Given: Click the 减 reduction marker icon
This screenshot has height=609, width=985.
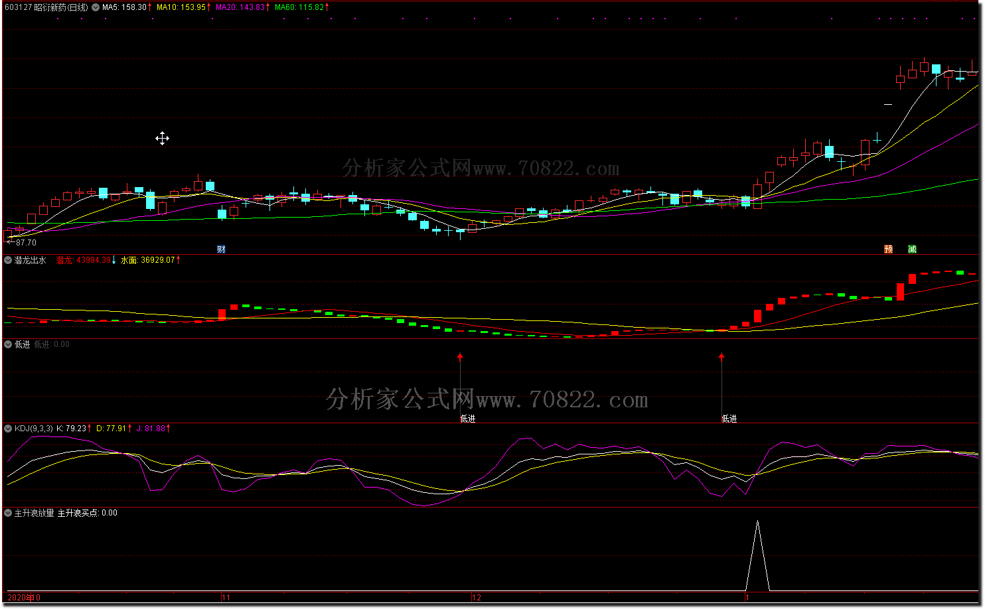Looking at the screenshot, I should click(x=912, y=249).
